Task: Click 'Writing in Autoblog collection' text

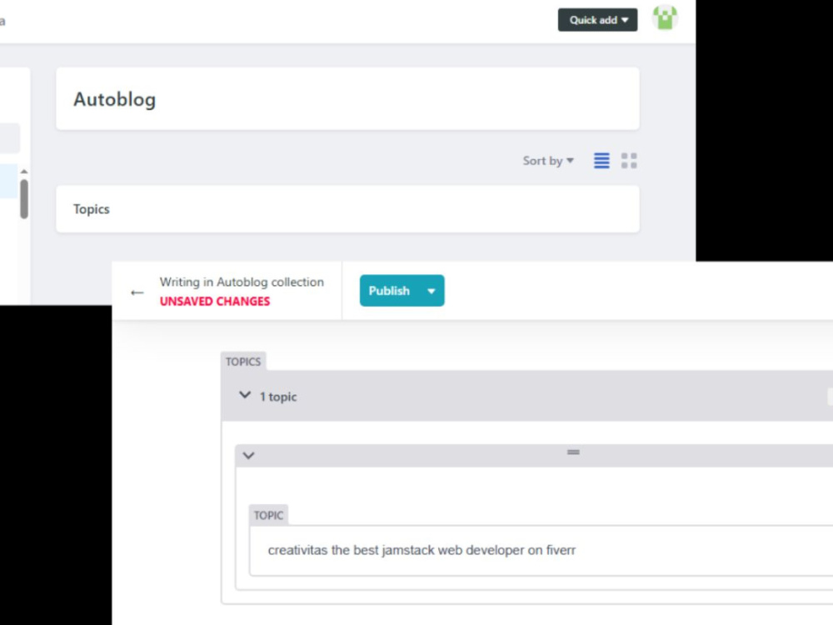Action: (242, 282)
